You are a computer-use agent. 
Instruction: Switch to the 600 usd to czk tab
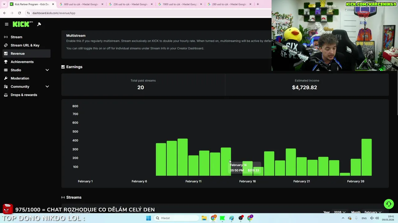click(81, 4)
